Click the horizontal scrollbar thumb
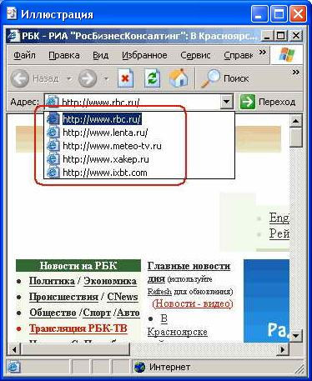Screen dimensions: 312x381 tap(75, 349)
